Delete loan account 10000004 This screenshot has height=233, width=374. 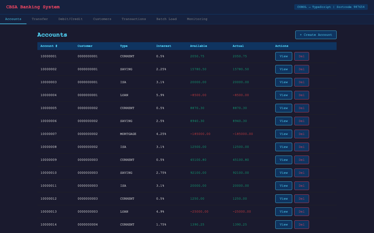coord(301,95)
